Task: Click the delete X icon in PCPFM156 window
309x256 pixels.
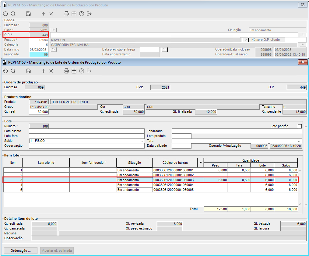Action: (x=51, y=14)
